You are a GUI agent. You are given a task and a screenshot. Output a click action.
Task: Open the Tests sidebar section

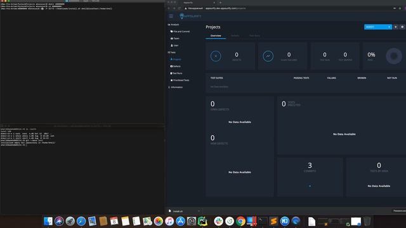[x=172, y=53]
